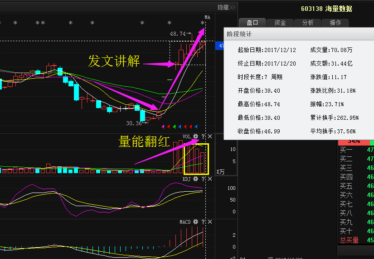Click the KDJ indicator label
The image size is (374, 259).
[187, 179]
